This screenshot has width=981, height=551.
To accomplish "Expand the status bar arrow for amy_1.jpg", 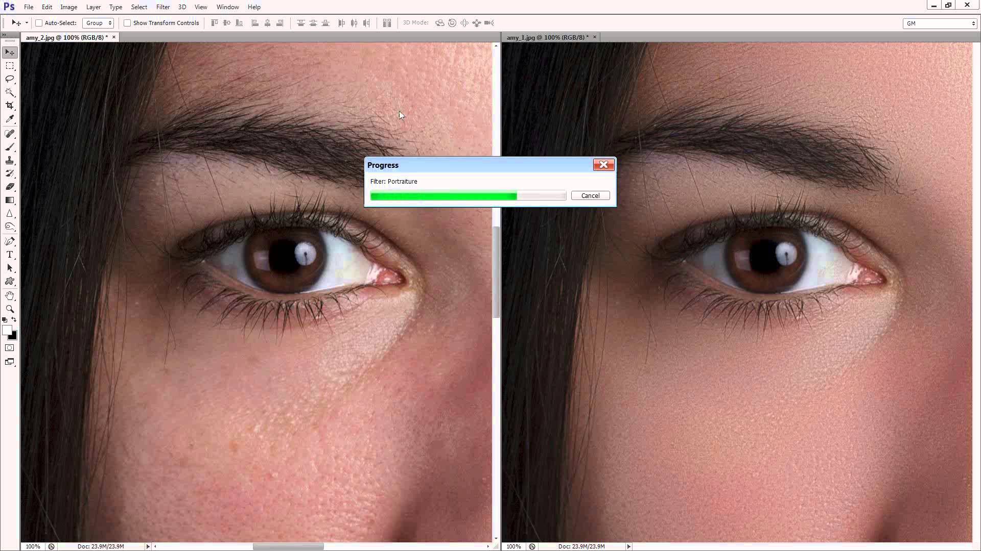I will pyautogui.click(x=629, y=546).
